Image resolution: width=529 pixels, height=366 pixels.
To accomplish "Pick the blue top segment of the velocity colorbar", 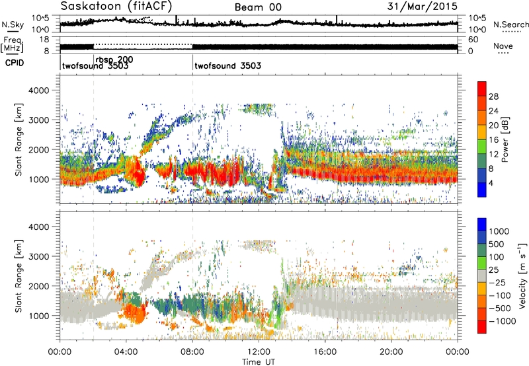I will (482, 225).
